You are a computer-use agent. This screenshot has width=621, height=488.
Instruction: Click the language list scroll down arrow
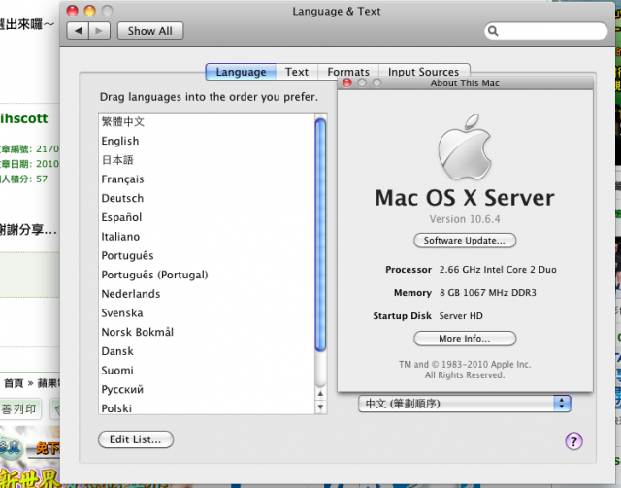click(320, 407)
